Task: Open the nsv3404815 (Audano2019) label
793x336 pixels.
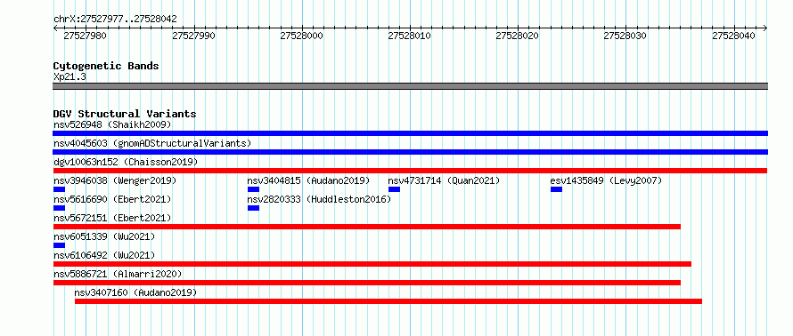Action: (x=308, y=180)
